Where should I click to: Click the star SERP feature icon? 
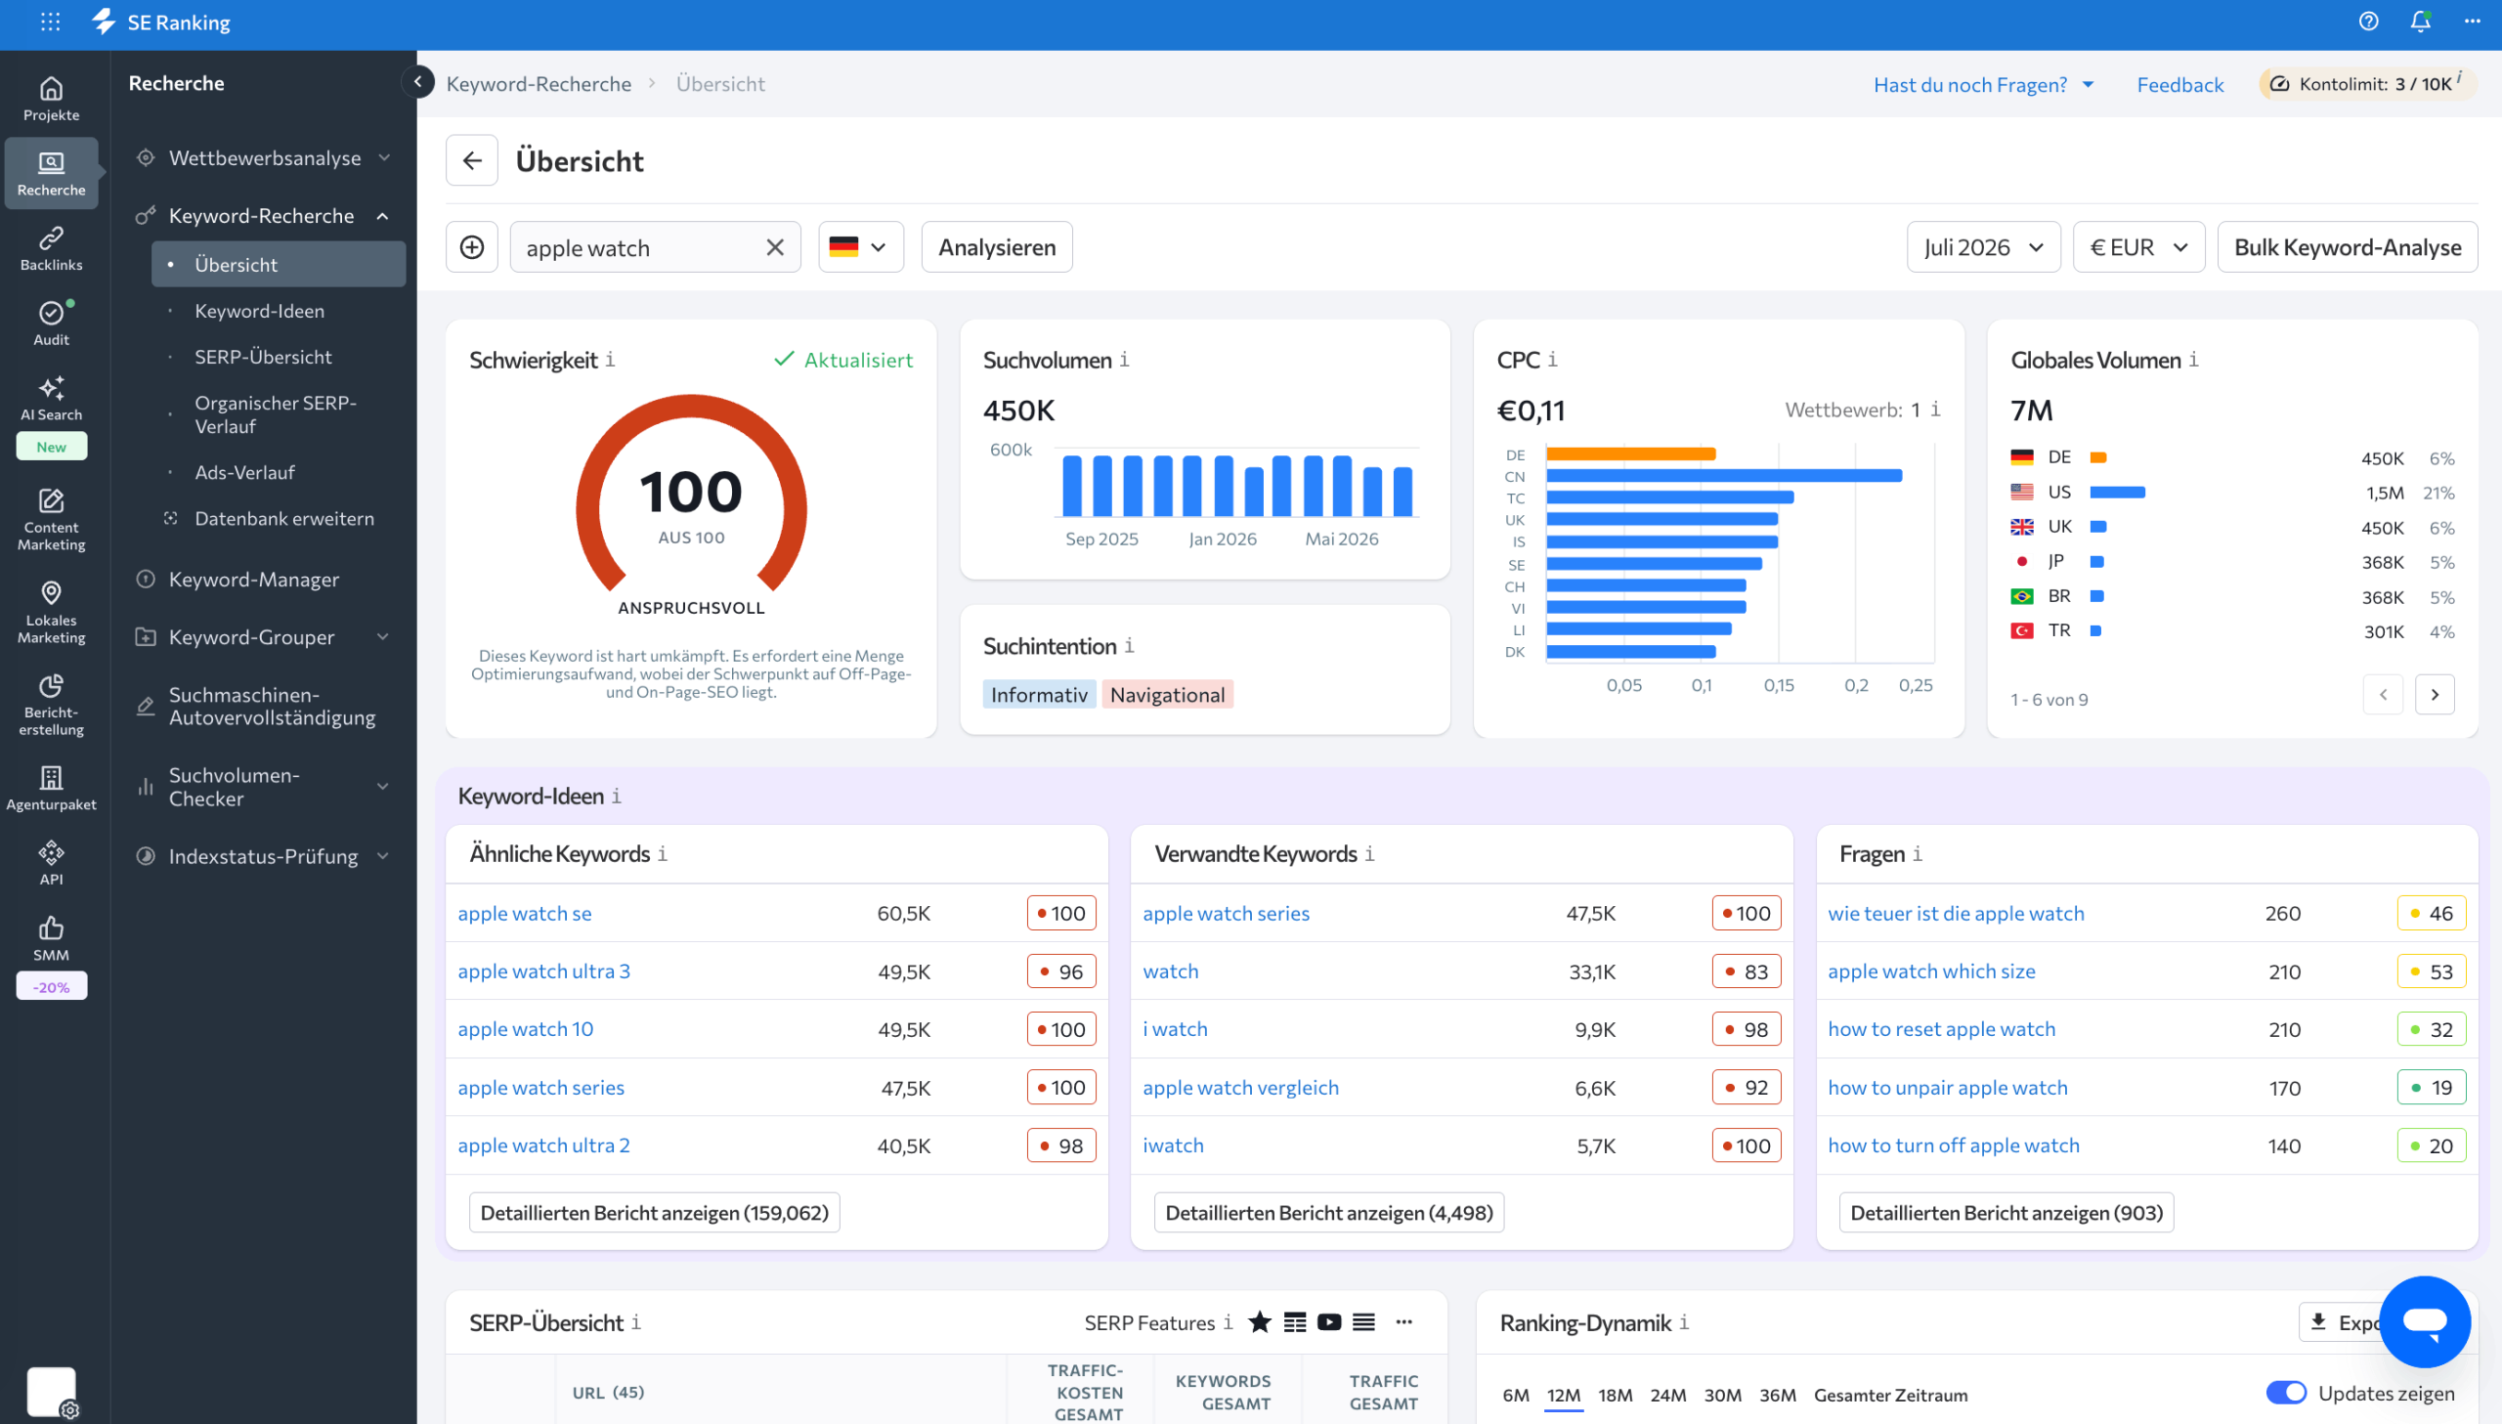point(1260,1322)
